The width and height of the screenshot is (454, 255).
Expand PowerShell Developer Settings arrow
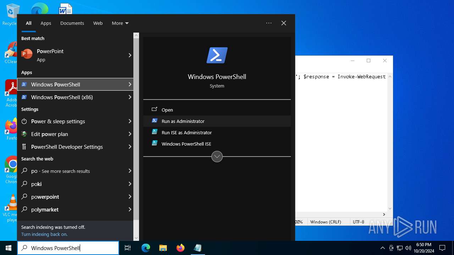tap(130, 147)
